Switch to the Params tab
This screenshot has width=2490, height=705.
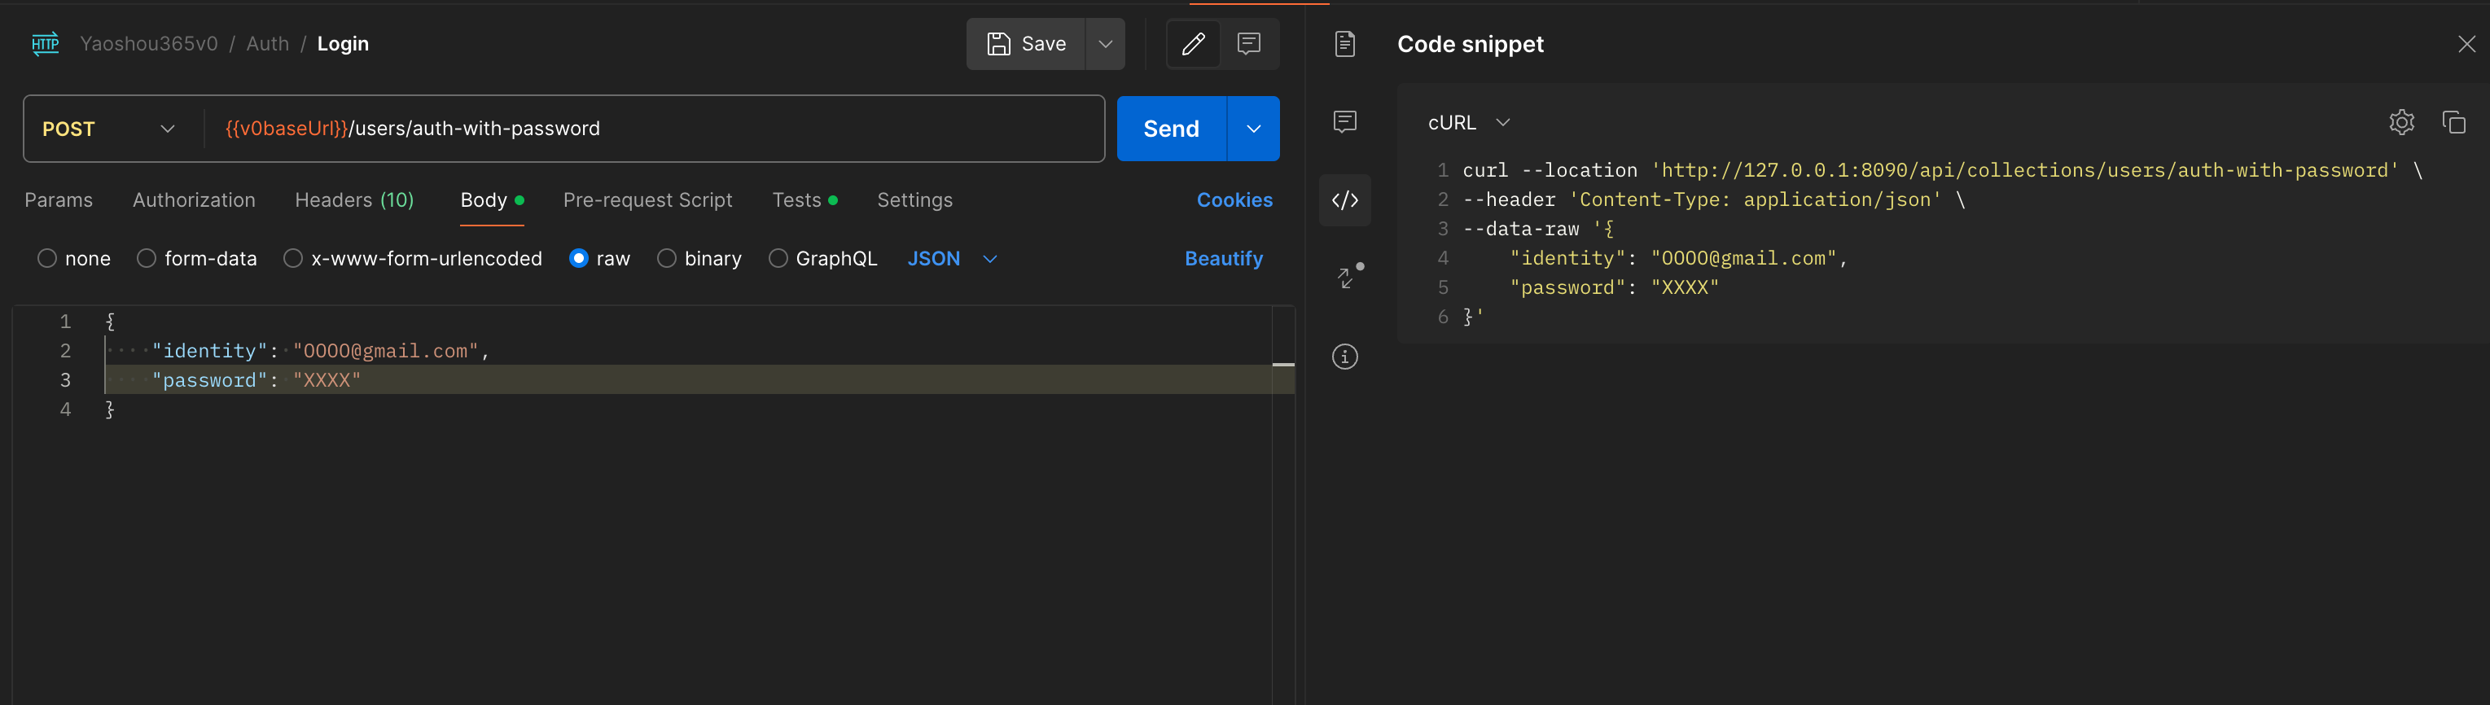[59, 200]
